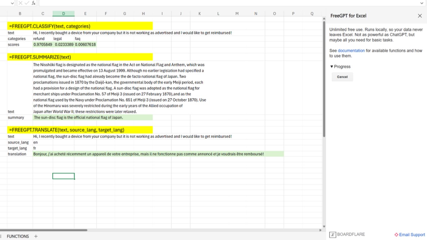Select the =FREEGPT.SUMMARIZE(text) header cell
The width and height of the screenshot is (427, 240).
tap(80, 57)
